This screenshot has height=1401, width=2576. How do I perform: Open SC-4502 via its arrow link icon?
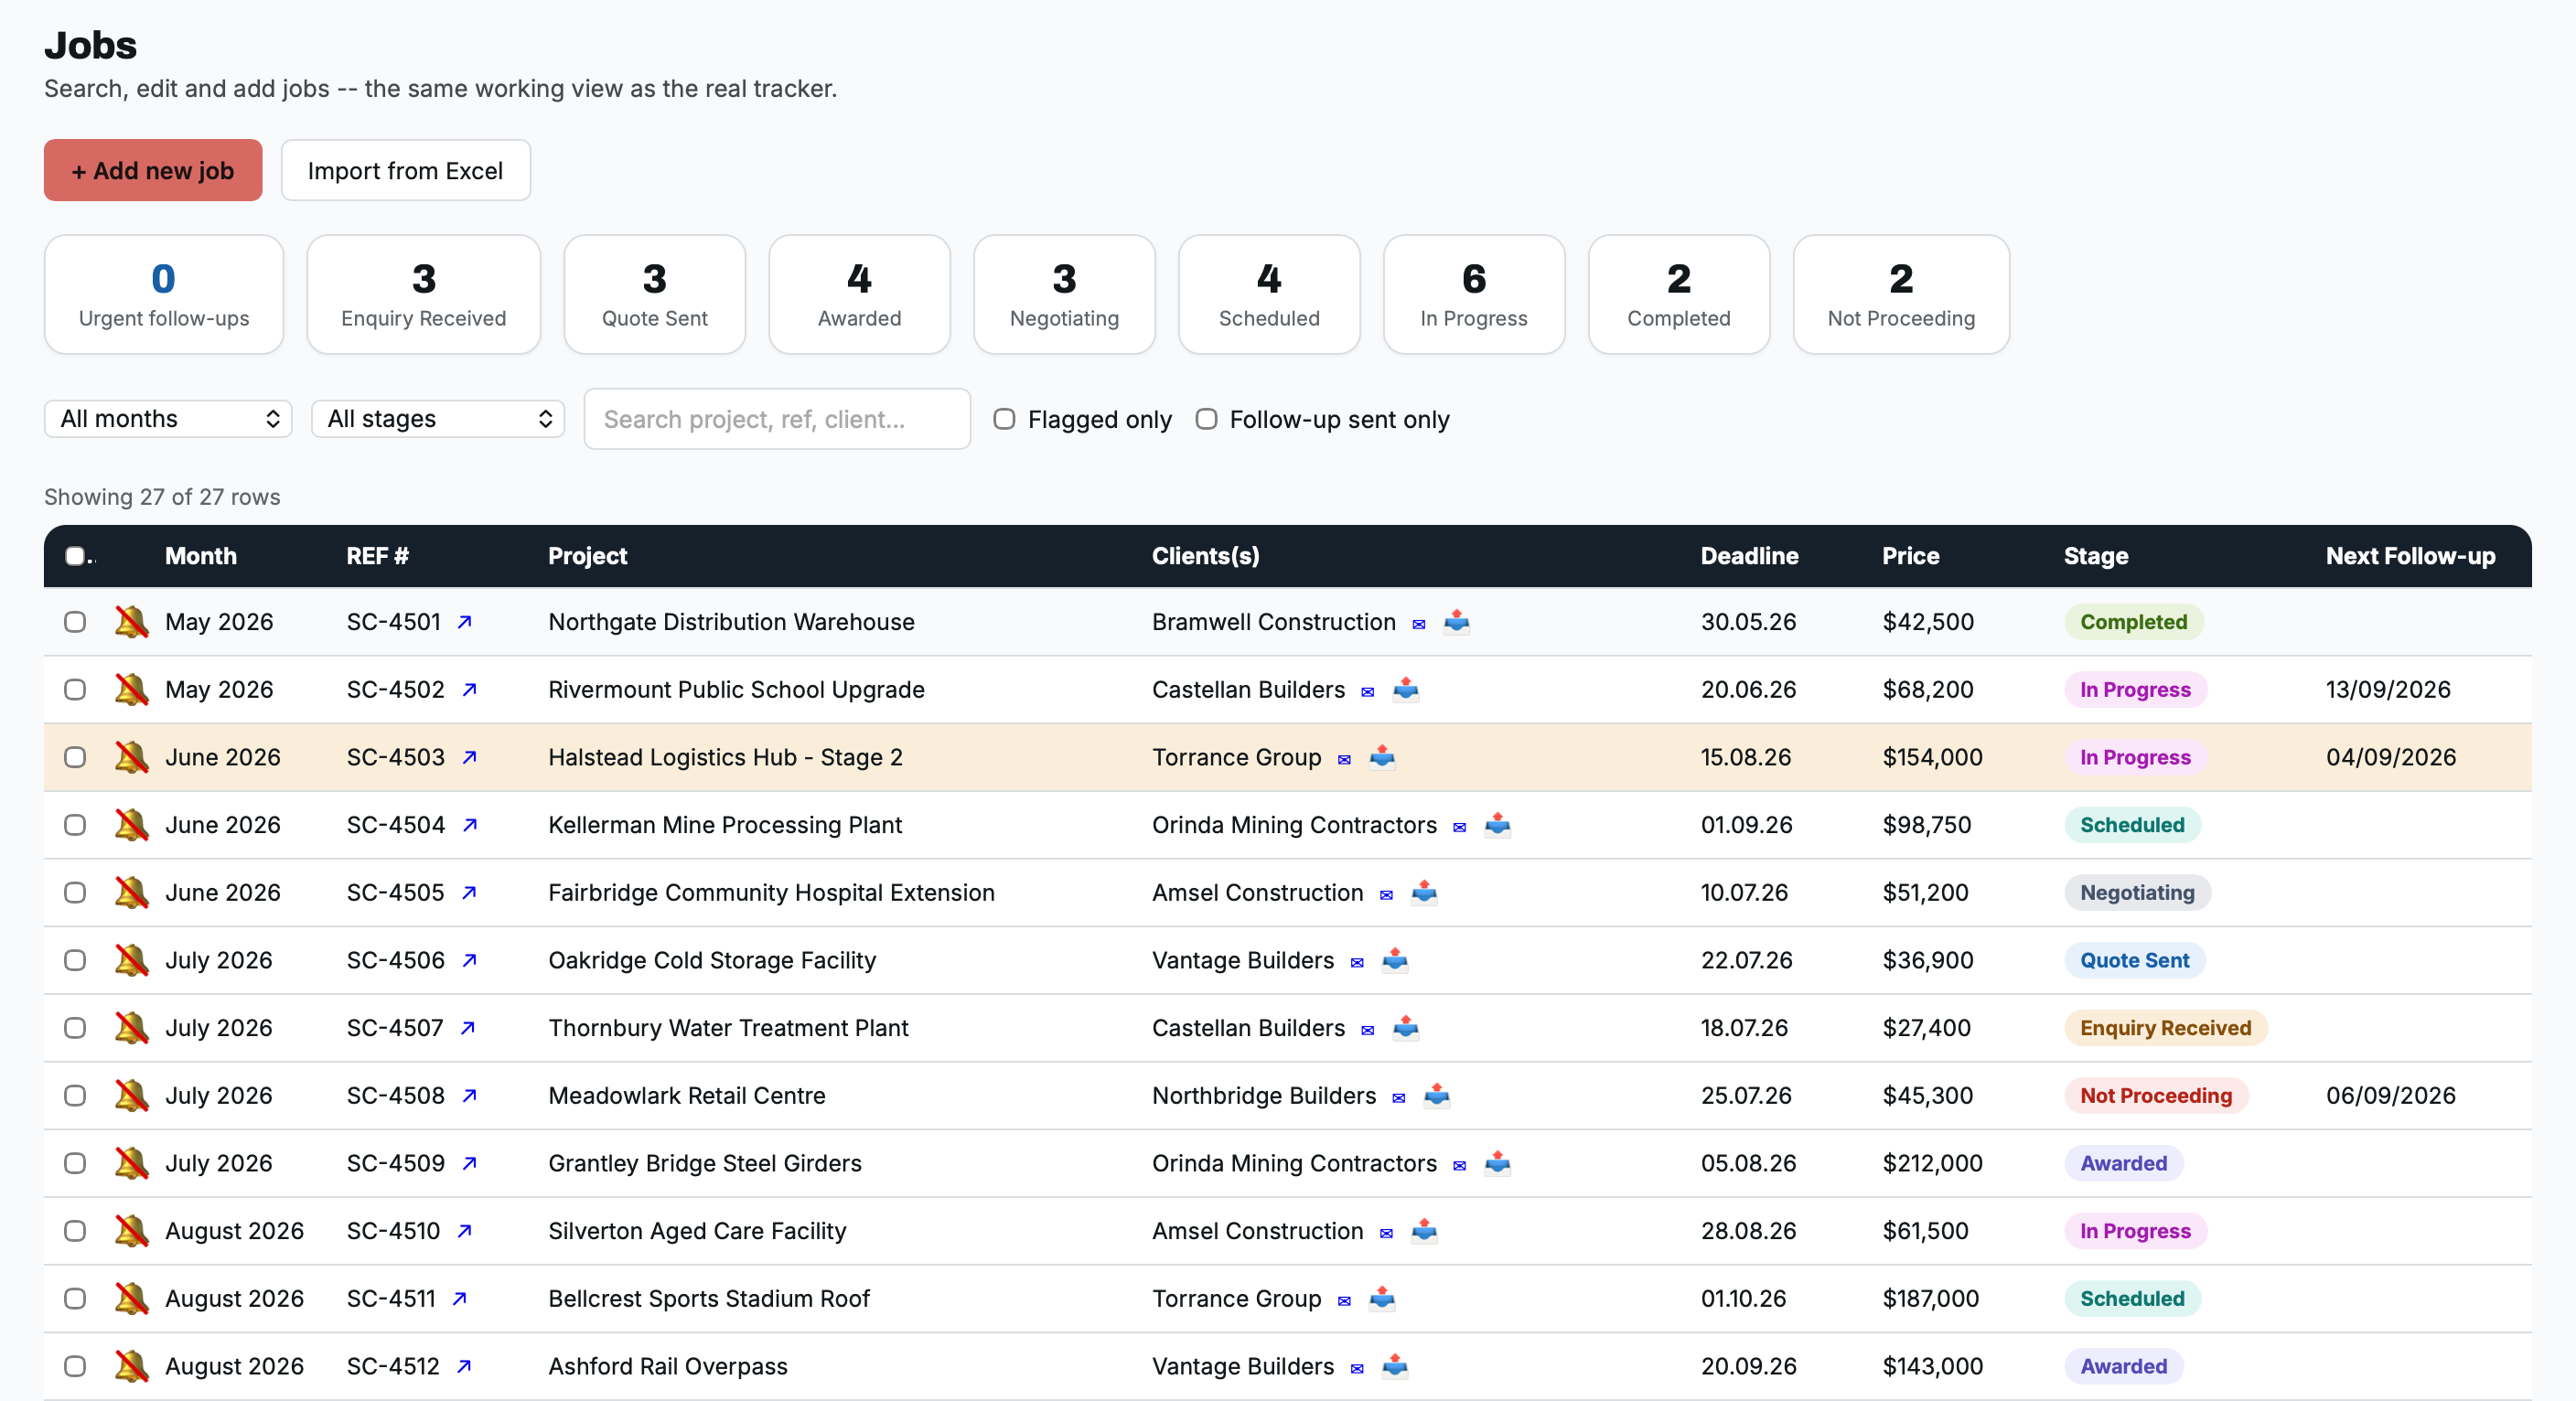coord(469,690)
